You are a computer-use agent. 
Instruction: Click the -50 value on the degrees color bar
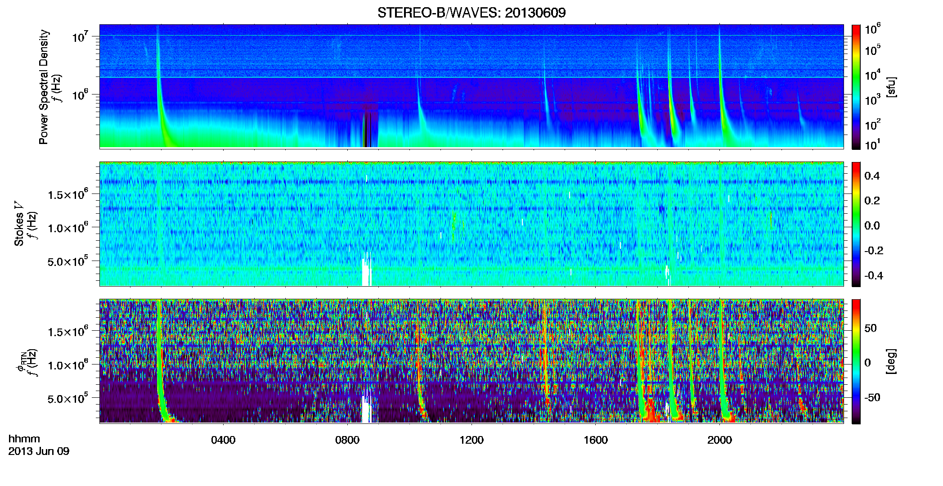pos(872,398)
